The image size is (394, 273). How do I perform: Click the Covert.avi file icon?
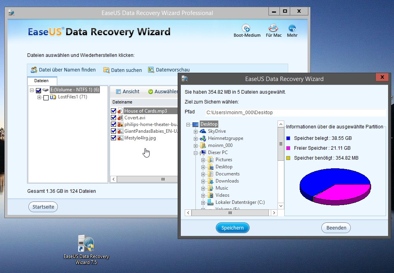click(x=120, y=118)
